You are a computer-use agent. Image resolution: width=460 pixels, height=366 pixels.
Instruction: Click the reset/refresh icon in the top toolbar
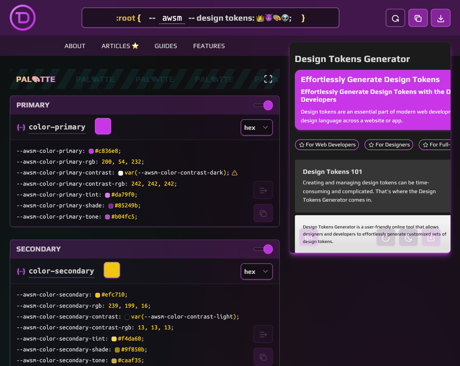(395, 18)
